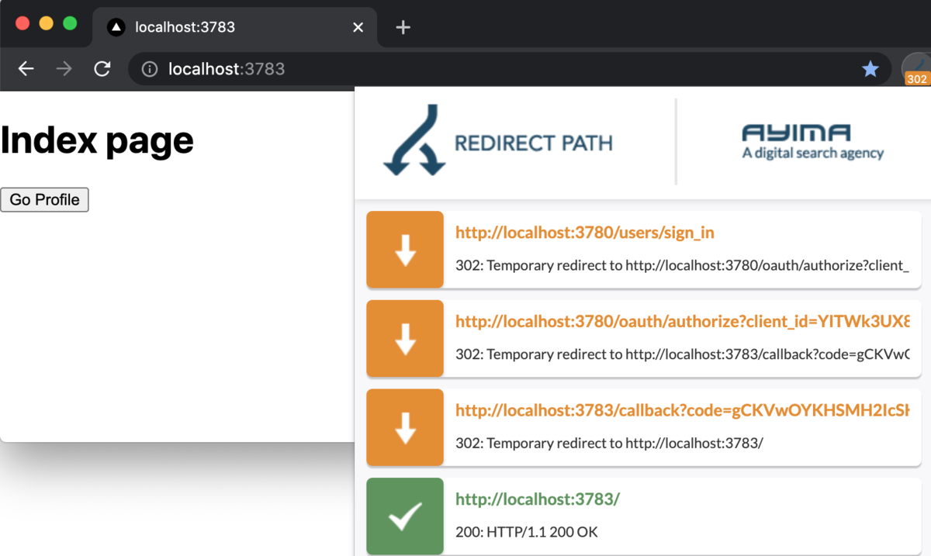Click the orange arrow beside the sign_in redirect
Viewport: 931px width, 556px height.
[x=404, y=250]
